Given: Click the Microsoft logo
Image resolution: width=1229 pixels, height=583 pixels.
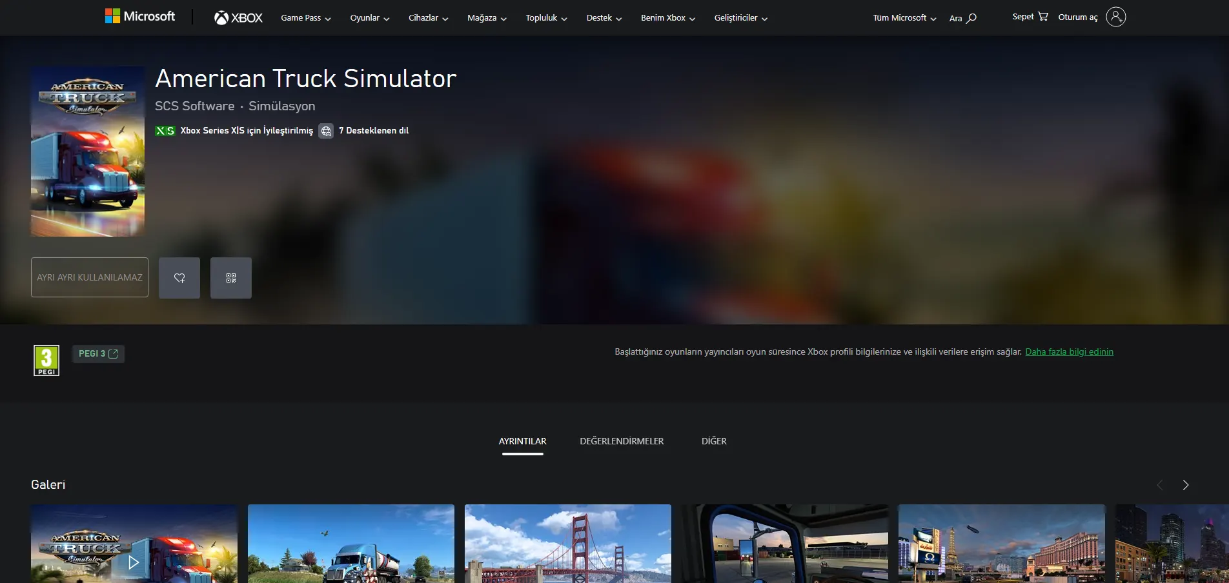Looking at the screenshot, I should (140, 17).
